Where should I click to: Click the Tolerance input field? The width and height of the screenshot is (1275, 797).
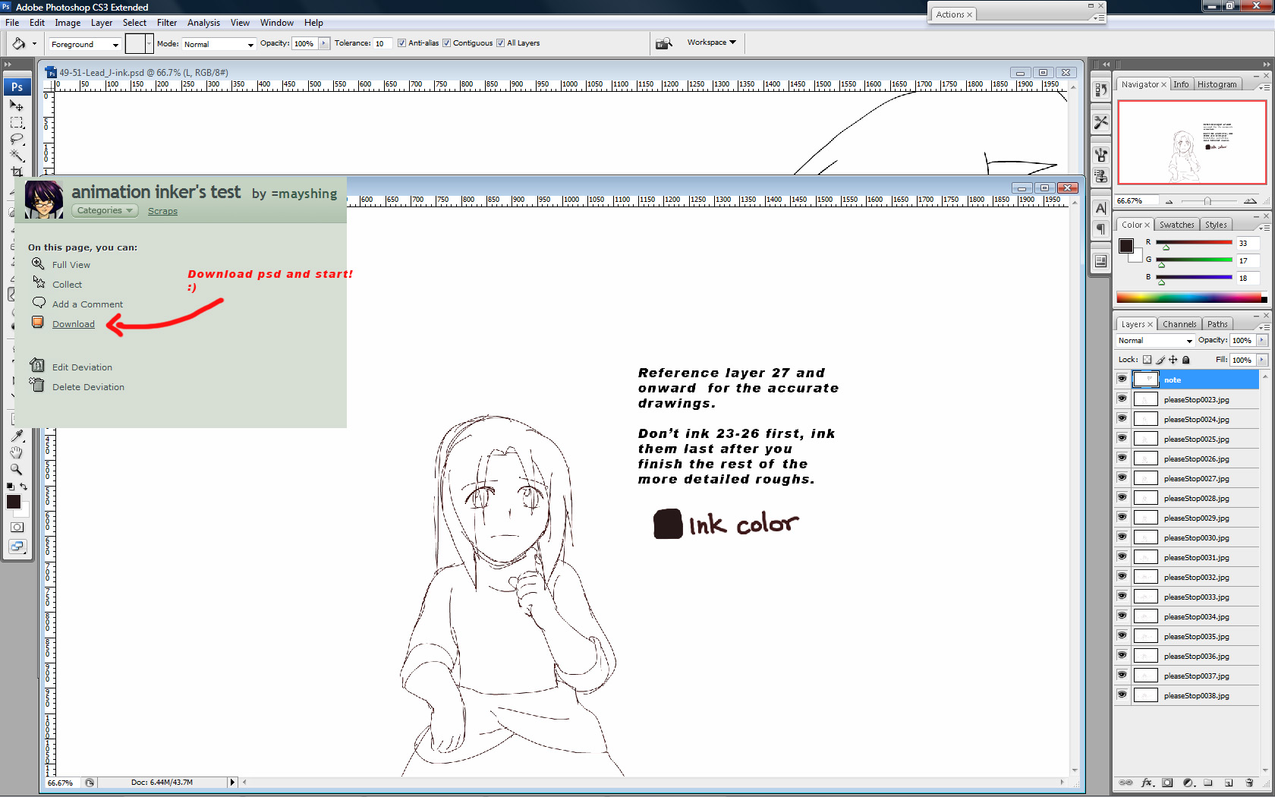click(382, 43)
